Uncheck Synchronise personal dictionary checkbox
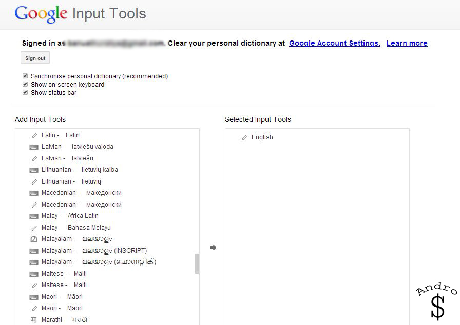Screen dimensions: 460x325 [25, 76]
